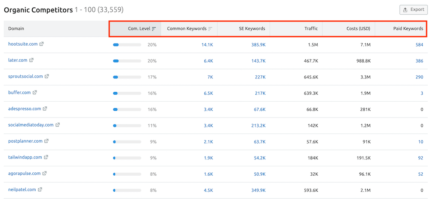
Task: Click the Domain column header
Action: 16,29
